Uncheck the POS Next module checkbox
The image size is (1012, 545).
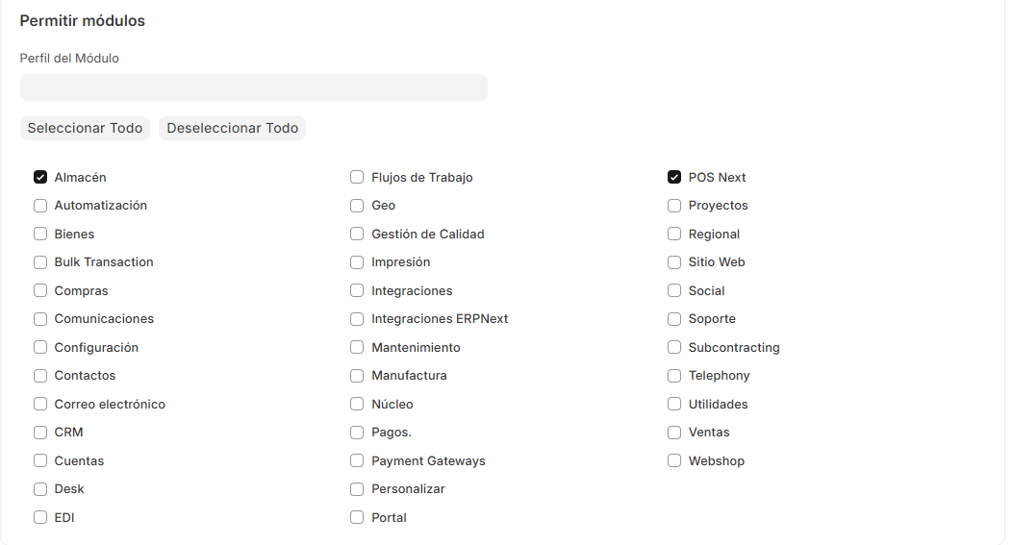coord(674,178)
